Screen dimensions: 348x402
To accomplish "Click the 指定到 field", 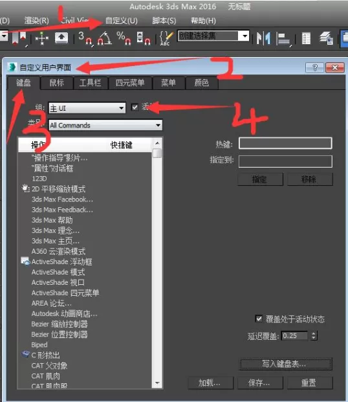I will [285, 161].
